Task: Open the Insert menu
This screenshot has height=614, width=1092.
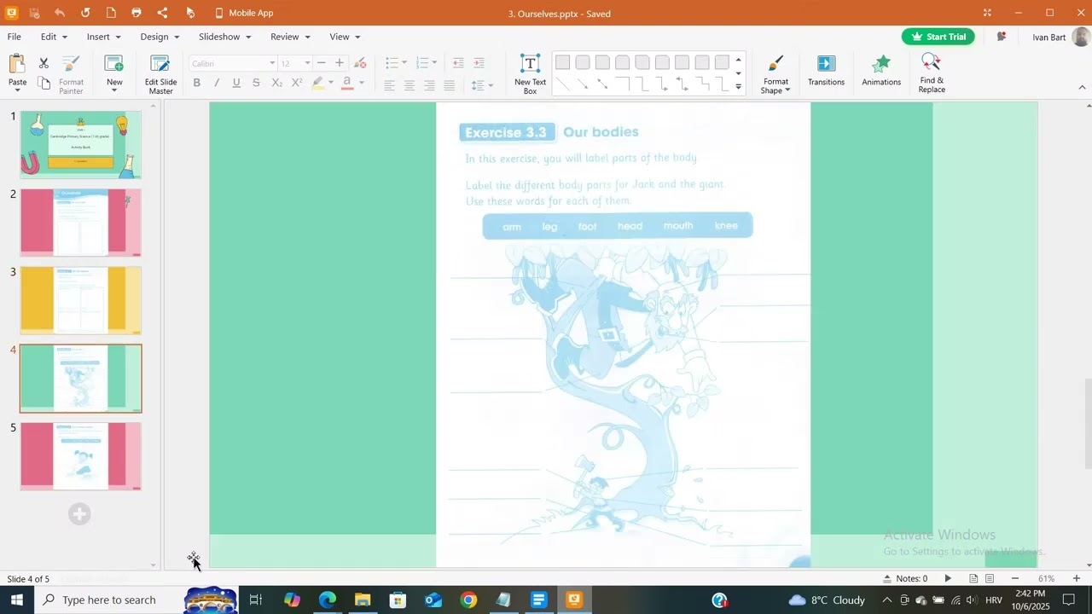Action: 104,37
